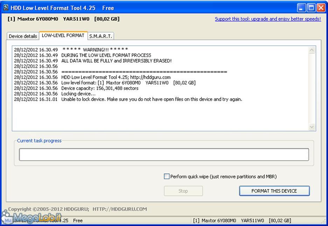
Task: Click 'DURING THE LOW LEVEL FORMAT PROCESS' line
Action: point(82,55)
